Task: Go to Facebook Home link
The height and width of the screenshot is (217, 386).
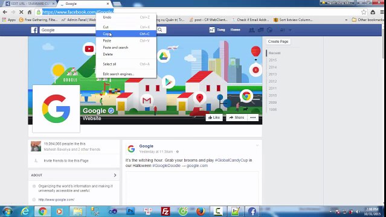Action: [235, 30]
